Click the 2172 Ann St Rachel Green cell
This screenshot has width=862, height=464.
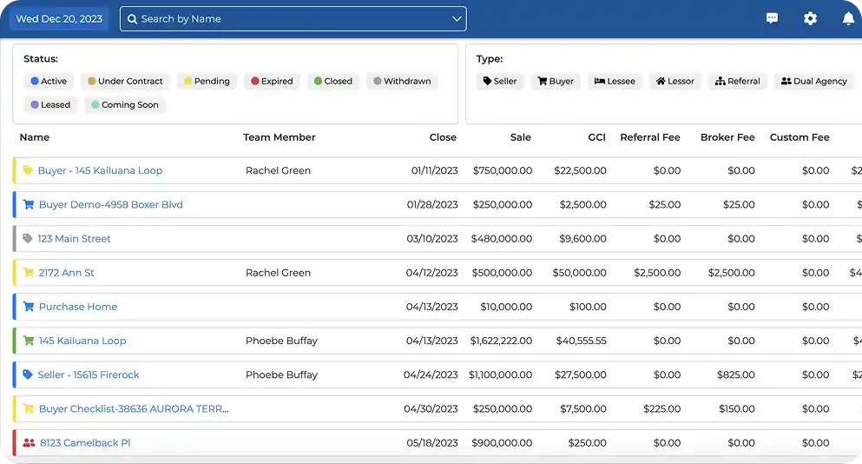(x=278, y=273)
